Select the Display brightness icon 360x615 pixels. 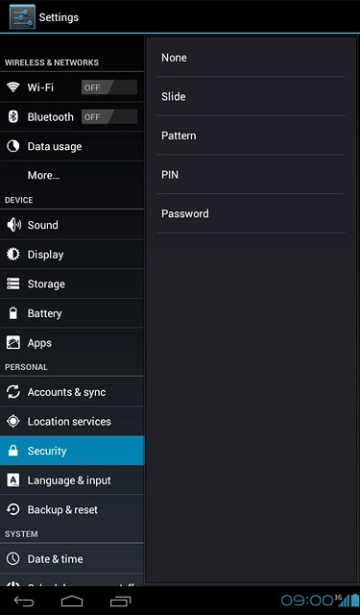[x=12, y=254]
